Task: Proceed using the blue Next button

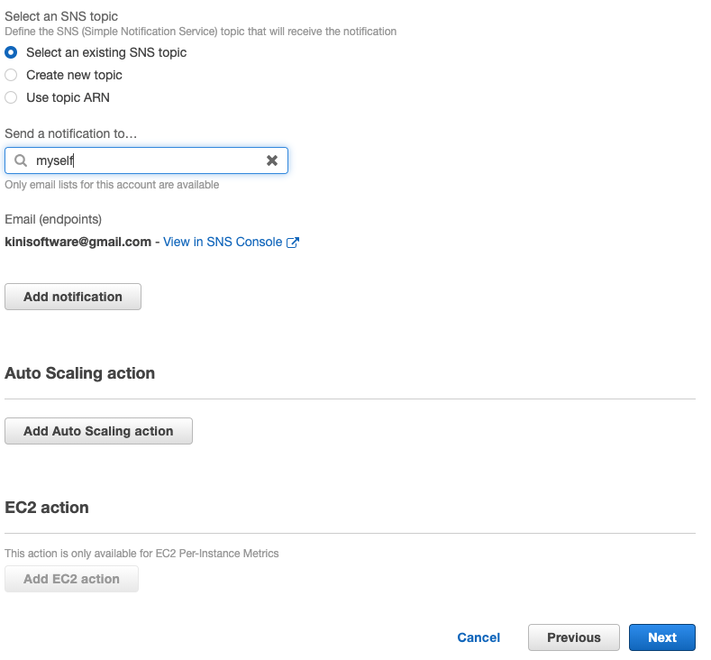Action: 661,637
